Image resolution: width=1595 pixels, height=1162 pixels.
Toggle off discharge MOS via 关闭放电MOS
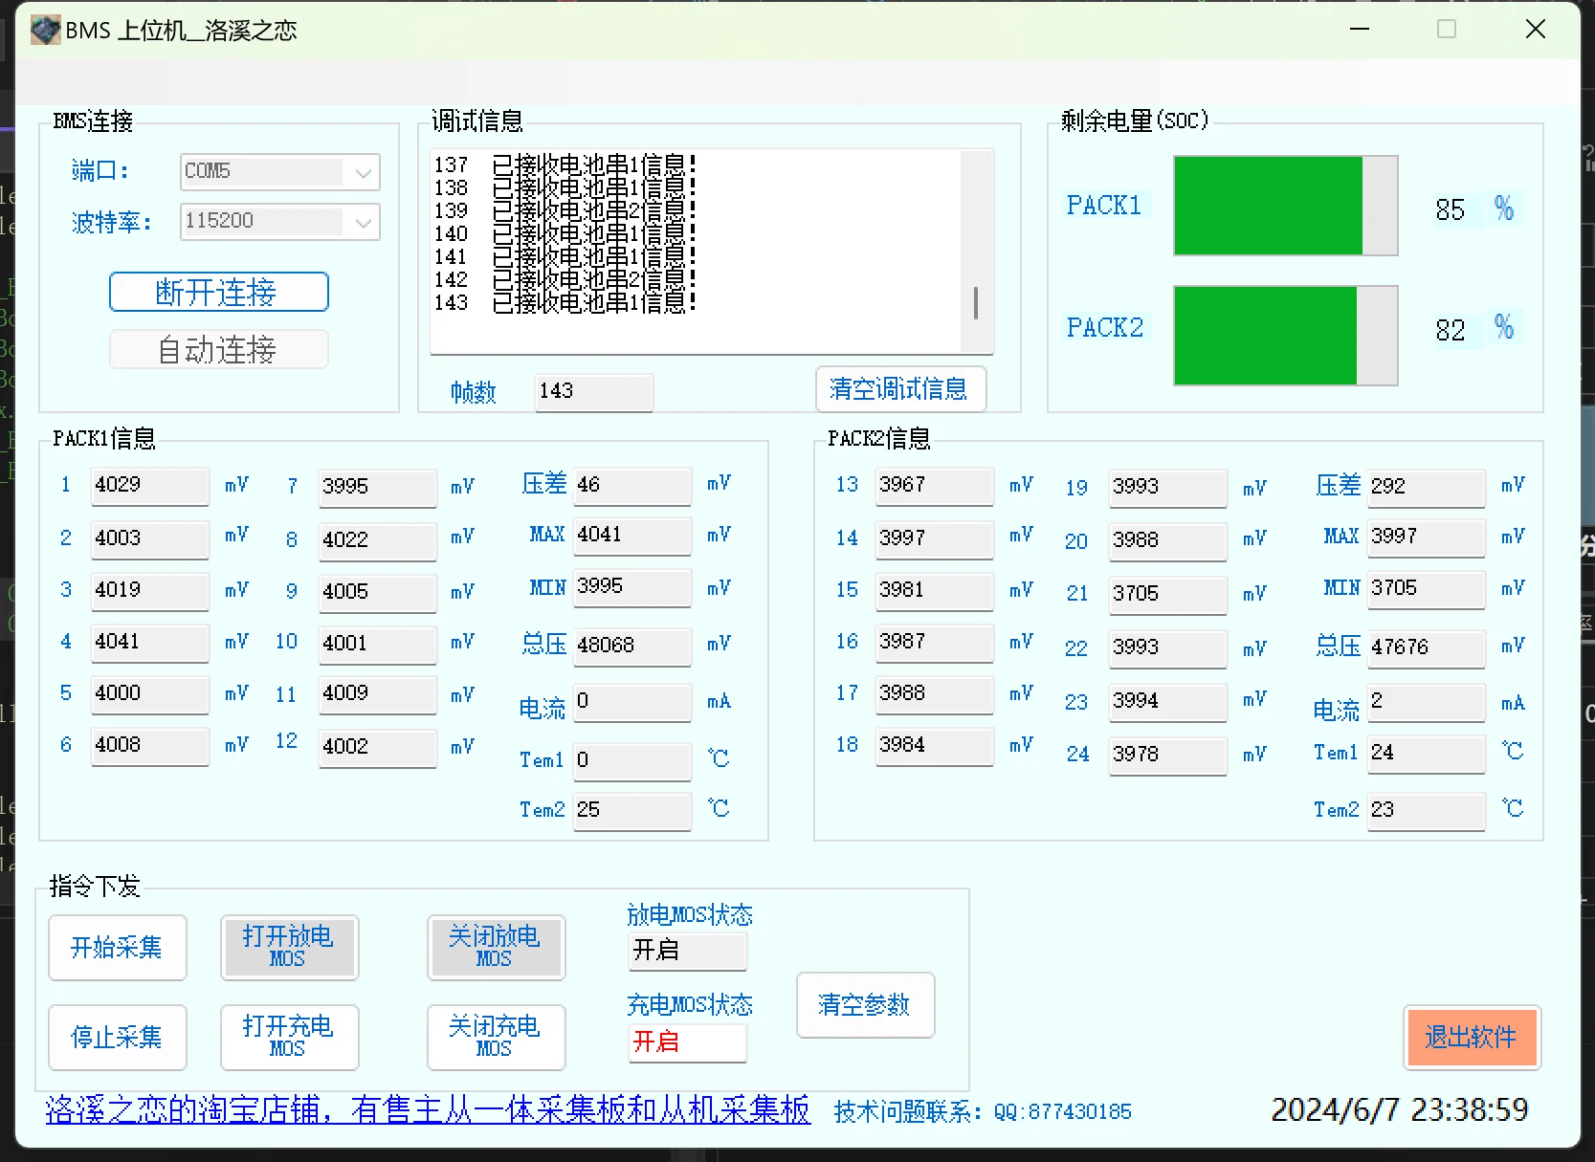click(x=496, y=948)
